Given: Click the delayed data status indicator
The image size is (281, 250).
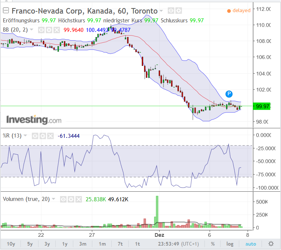Looking at the screenshot, I should (x=239, y=11).
